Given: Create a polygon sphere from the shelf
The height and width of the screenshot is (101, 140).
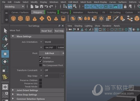Looking at the screenshot, I should pos(13,19).
